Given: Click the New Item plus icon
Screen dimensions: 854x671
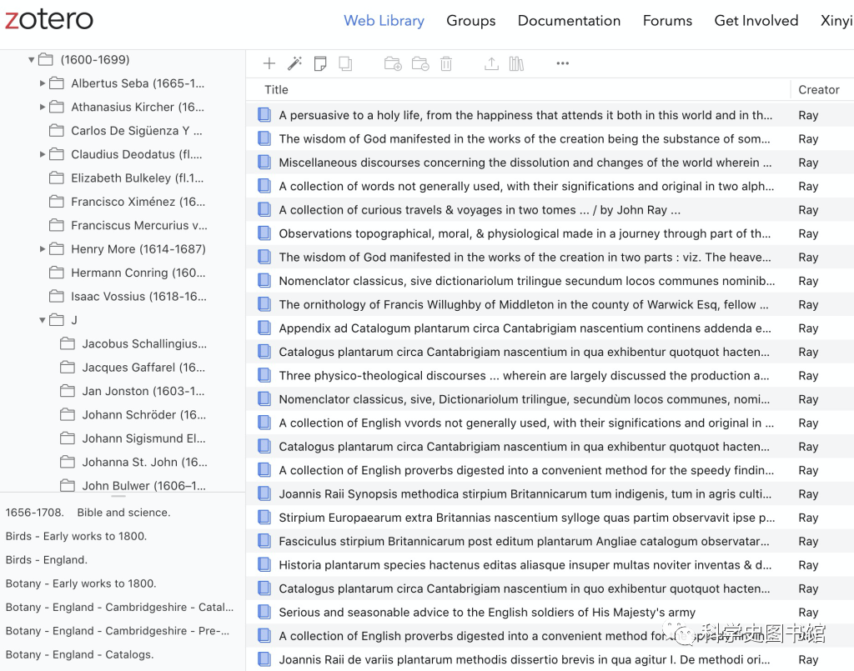Looking at the screenshot, I should (269, 63).
